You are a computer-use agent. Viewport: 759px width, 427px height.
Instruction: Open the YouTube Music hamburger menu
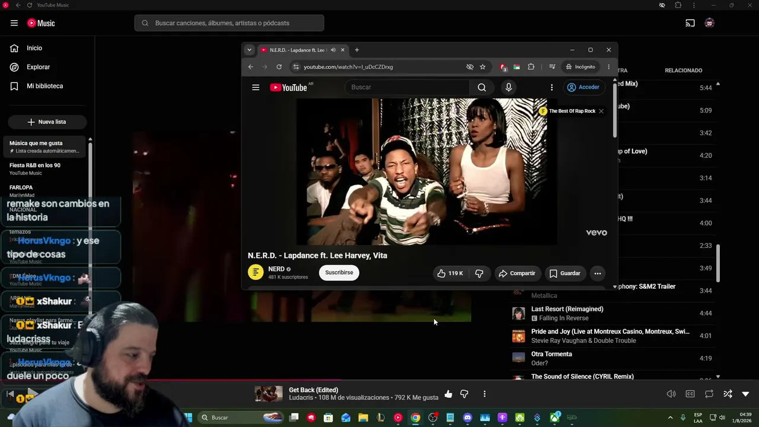[14, 23]
